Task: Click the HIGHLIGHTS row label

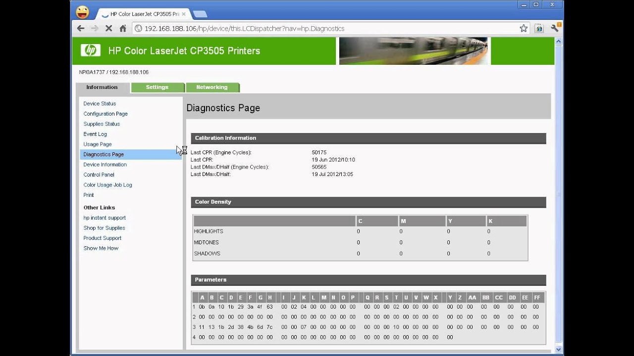Action: pos(209,231)
